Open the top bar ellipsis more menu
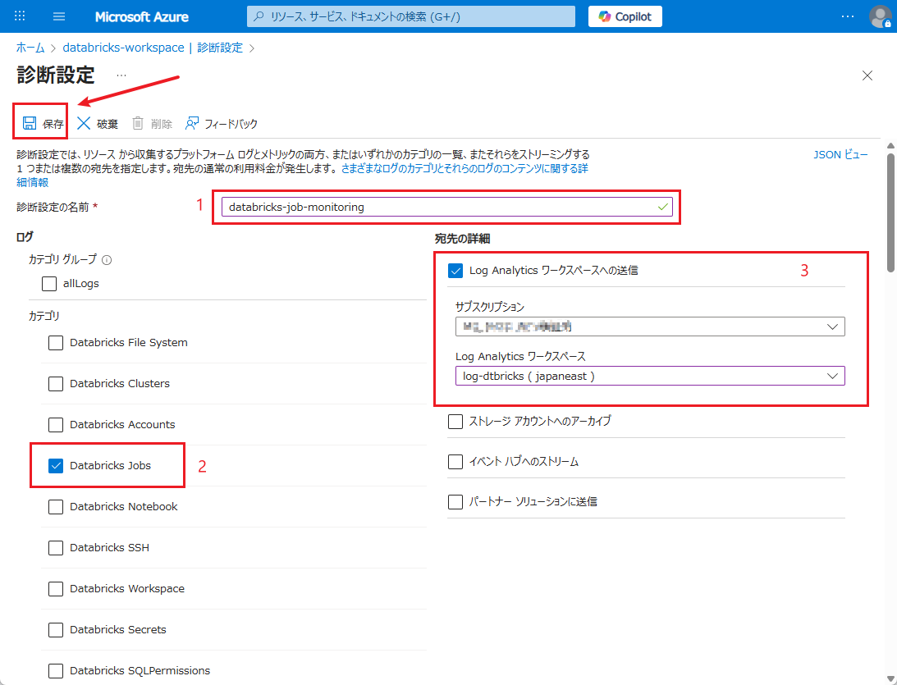This screenshot has width=897, height=685. pos(848,16)
